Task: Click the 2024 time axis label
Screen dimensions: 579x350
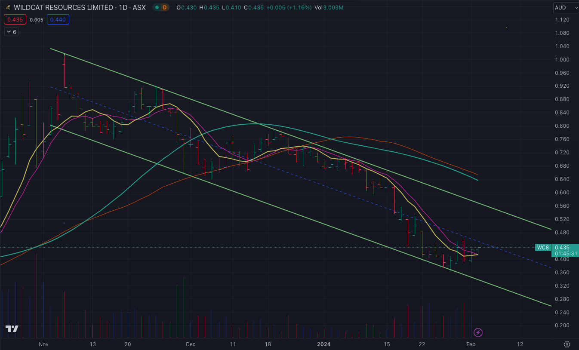Action: click(x=323, y=344)
